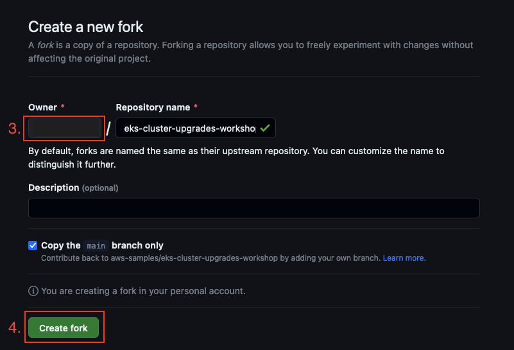This screenshot has width=514, height=350.
Task: Focus the Description optional text box
Action: click(x=254, y=208)
